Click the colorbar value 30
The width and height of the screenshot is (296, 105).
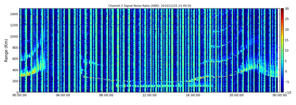pos(287,9)
